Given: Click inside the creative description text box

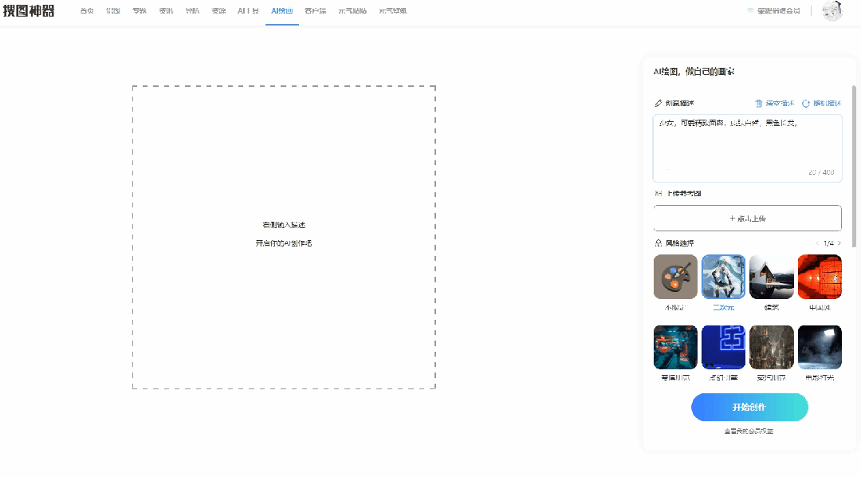Looking at the screenshot, I should pos(747,148).
